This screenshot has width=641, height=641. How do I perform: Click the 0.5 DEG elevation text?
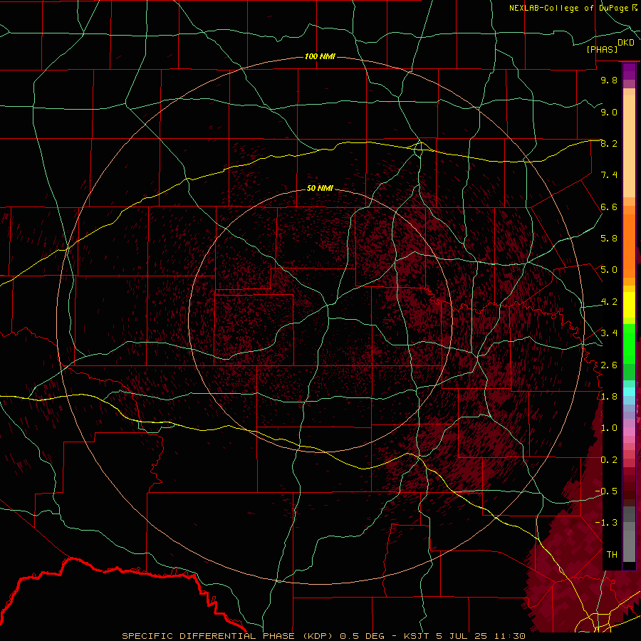(363, 636)
